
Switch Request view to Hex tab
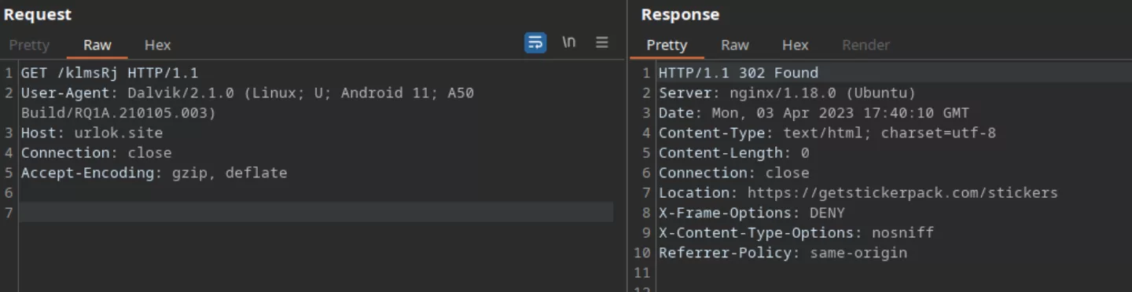(x=157, y=45)
